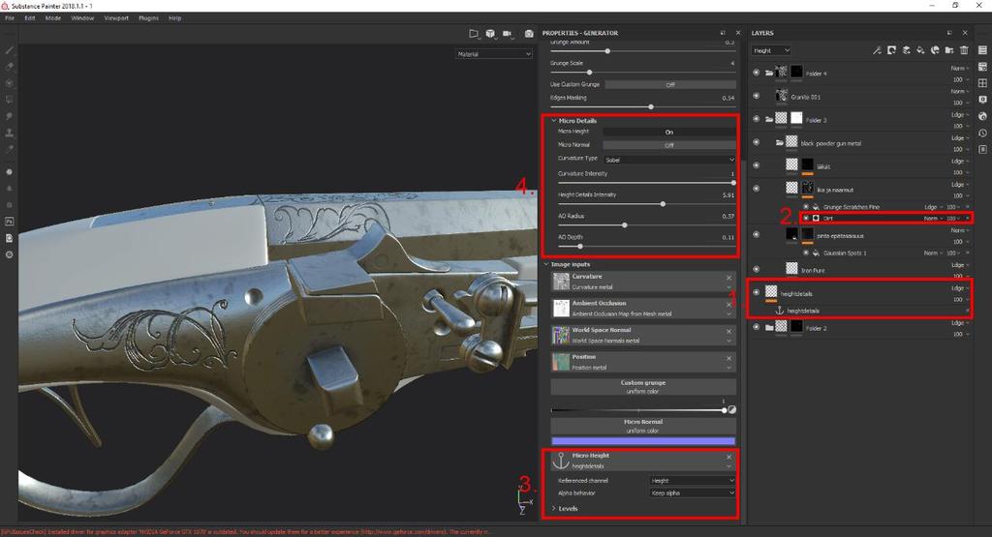Toggle Micro Height on/off switch
This screenshot has width=992, height=537.
coord(668,132)
